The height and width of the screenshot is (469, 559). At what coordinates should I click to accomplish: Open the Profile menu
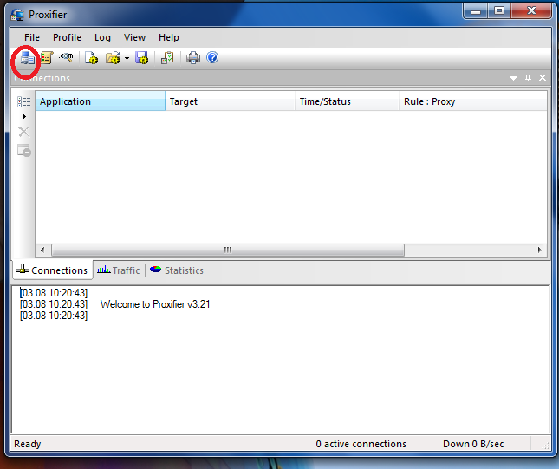coord(67,37)
